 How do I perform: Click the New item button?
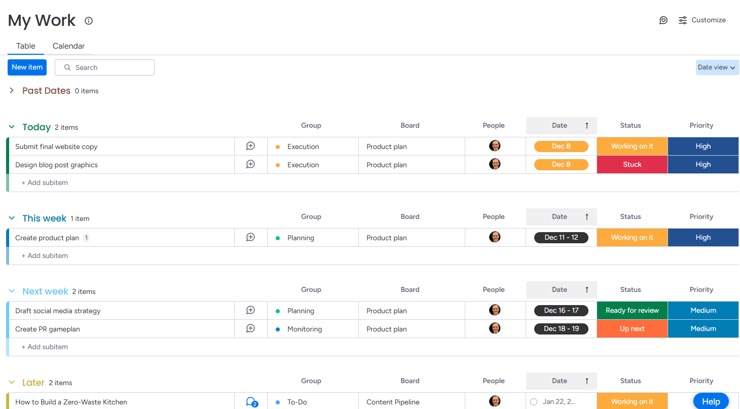point(27,67)
